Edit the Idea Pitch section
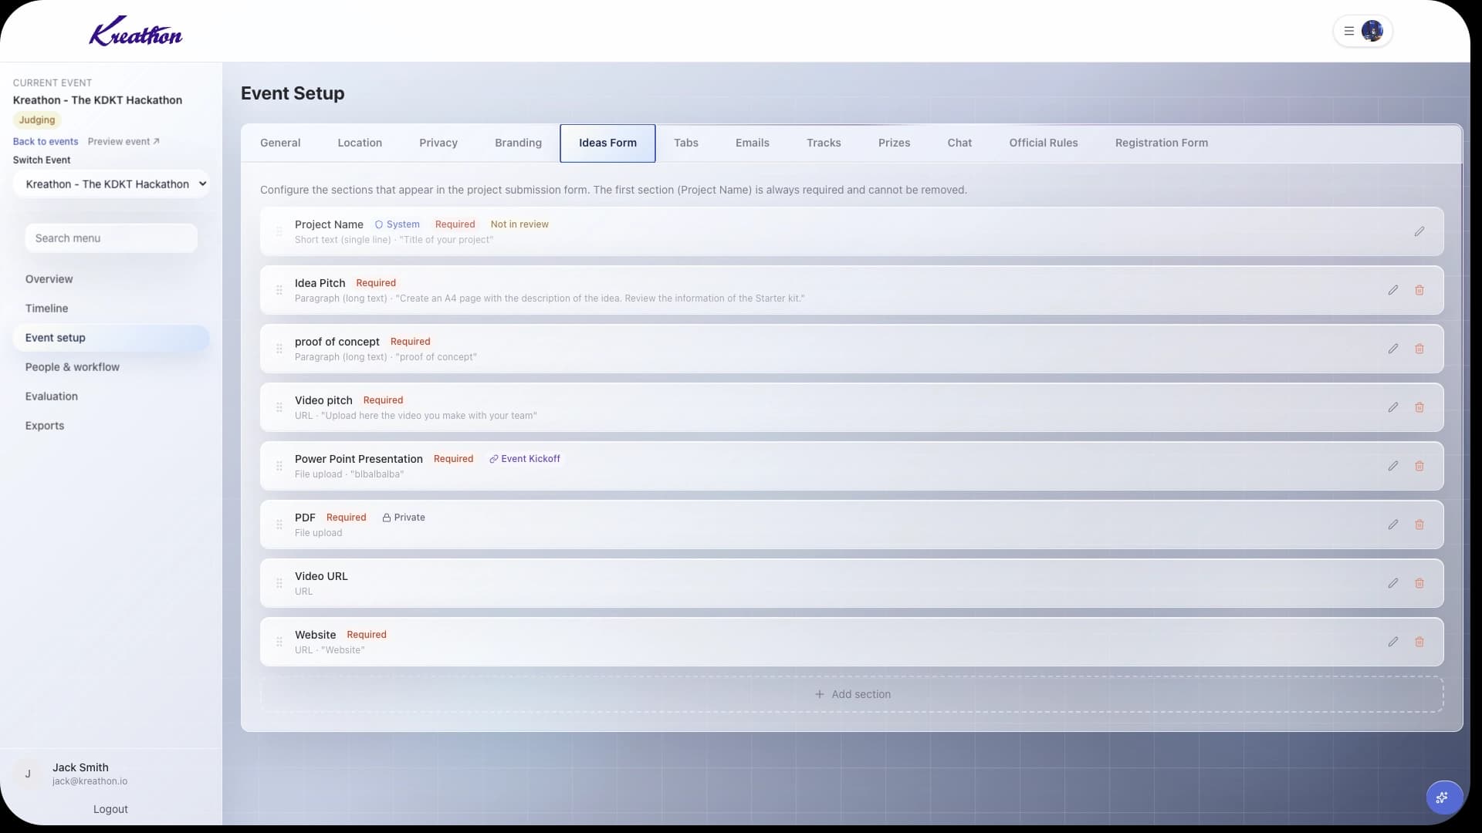The height and width of the screenshot is (833, 1482). (1392, 290)
